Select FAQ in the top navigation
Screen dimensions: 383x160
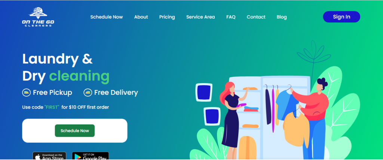coord(231,17)
